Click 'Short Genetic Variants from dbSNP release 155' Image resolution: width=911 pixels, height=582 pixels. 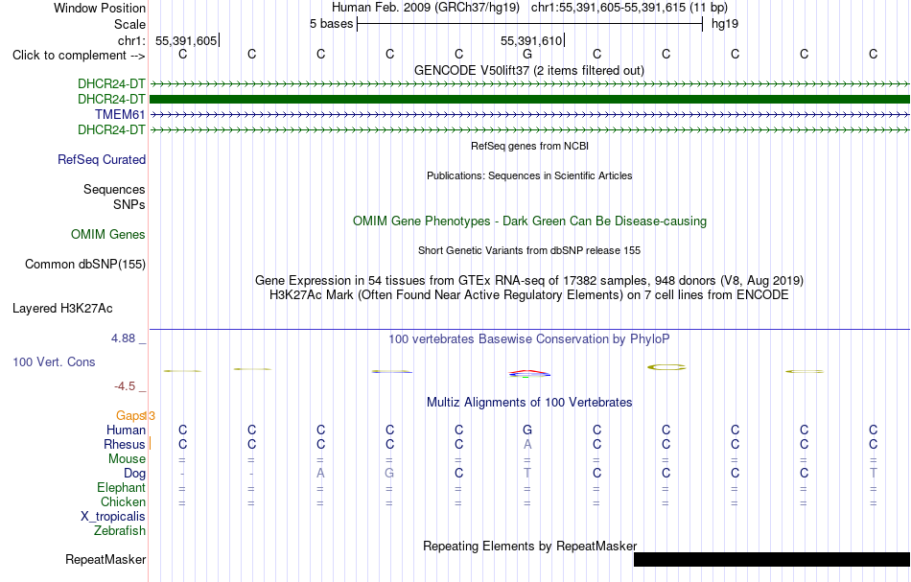(529, 250)
